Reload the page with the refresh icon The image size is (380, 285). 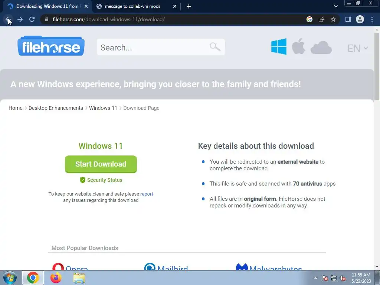pyautogui.click(x=32, y=19)
